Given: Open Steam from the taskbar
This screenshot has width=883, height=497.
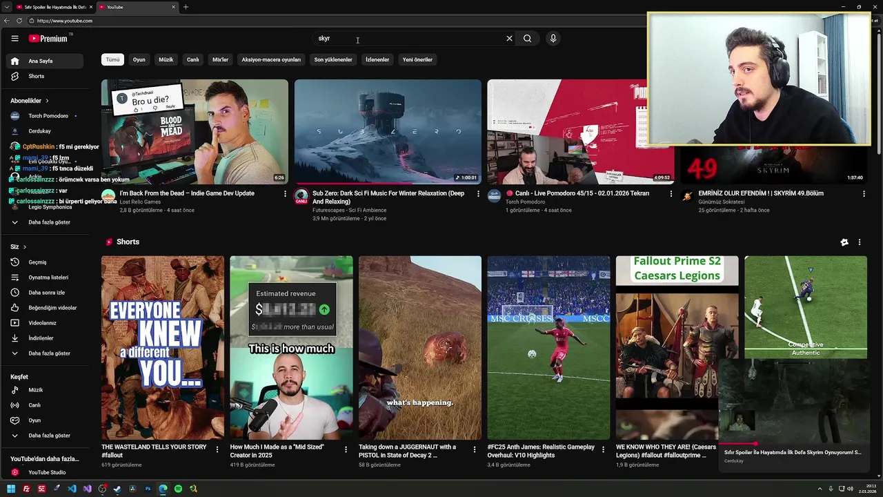Looking at the screenshot, I should click(x=117, y=489).
